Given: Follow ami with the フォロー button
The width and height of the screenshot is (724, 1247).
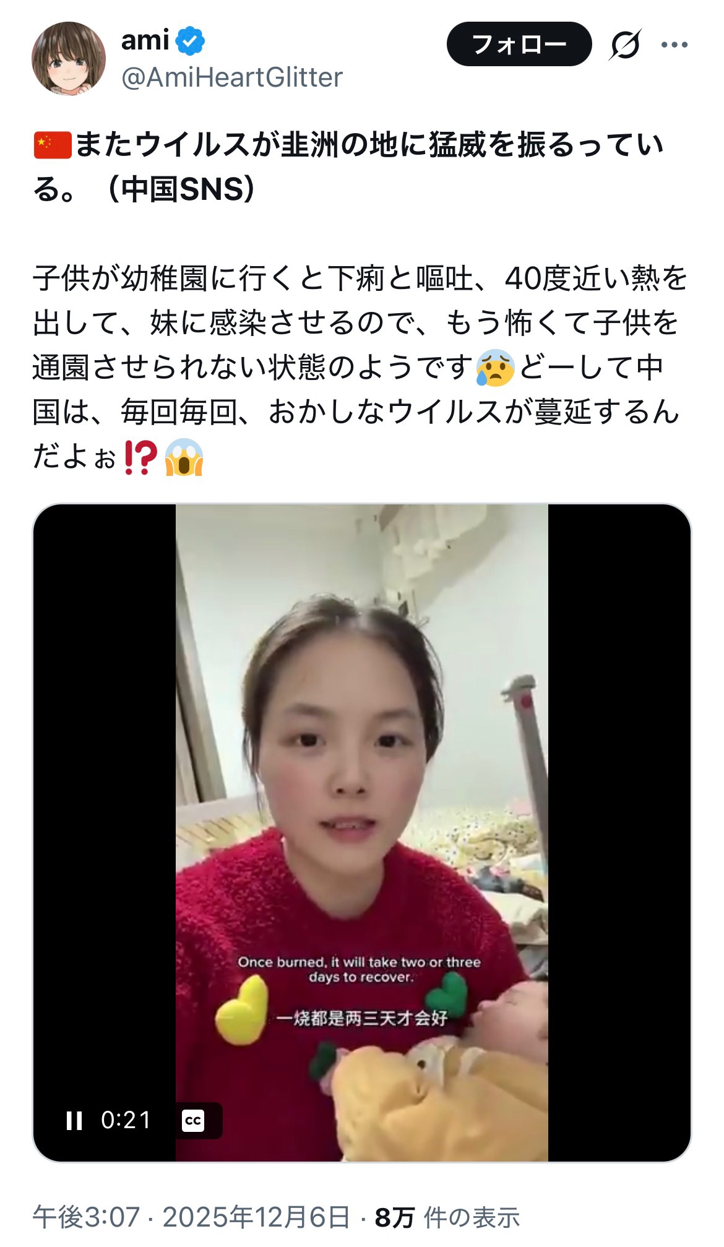Looking at the screenshot, I should 519,44.
